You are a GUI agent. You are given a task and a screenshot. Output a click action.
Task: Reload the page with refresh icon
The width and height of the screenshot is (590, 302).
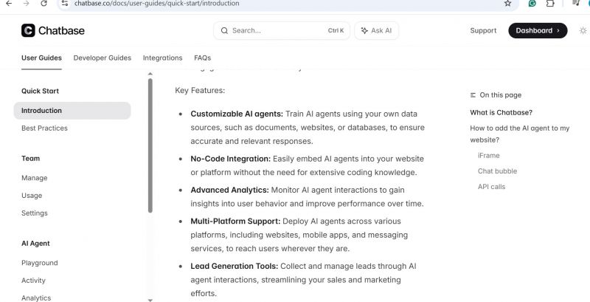click(44, 4)
